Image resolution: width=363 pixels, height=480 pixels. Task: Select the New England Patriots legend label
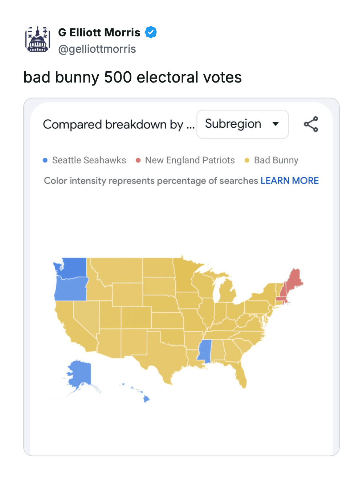tap(190, 160)
